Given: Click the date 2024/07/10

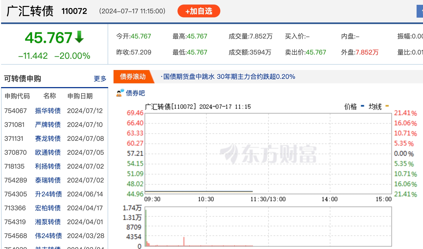Looking at the screenshot, I should click(x=85, y=124).
